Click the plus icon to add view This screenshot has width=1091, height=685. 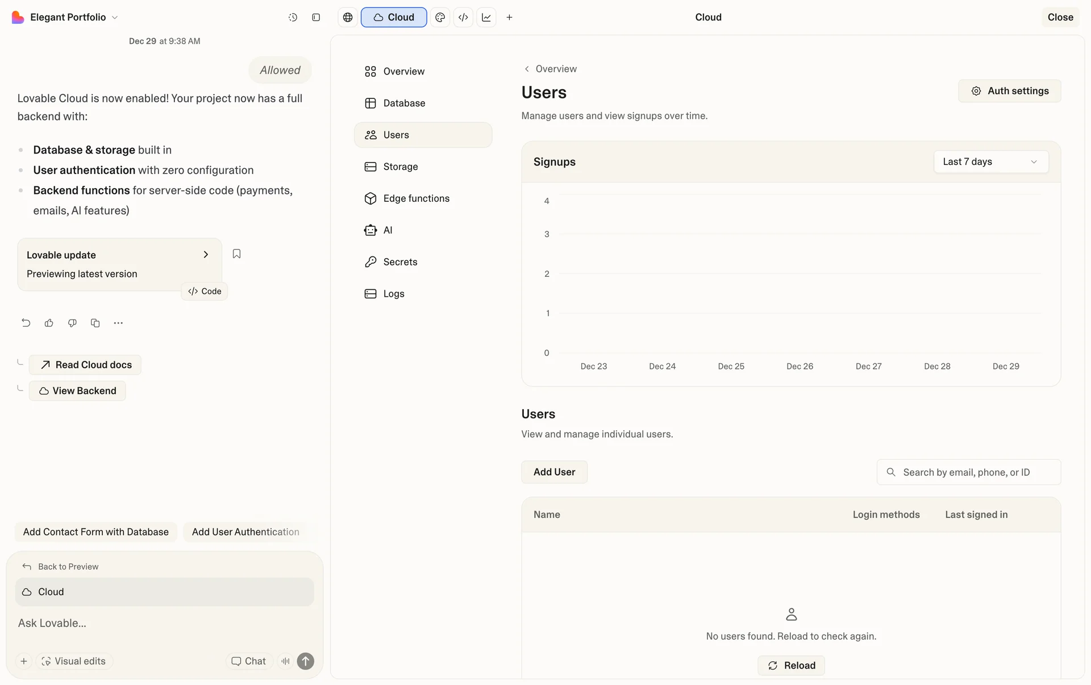[x=509, y=18]
